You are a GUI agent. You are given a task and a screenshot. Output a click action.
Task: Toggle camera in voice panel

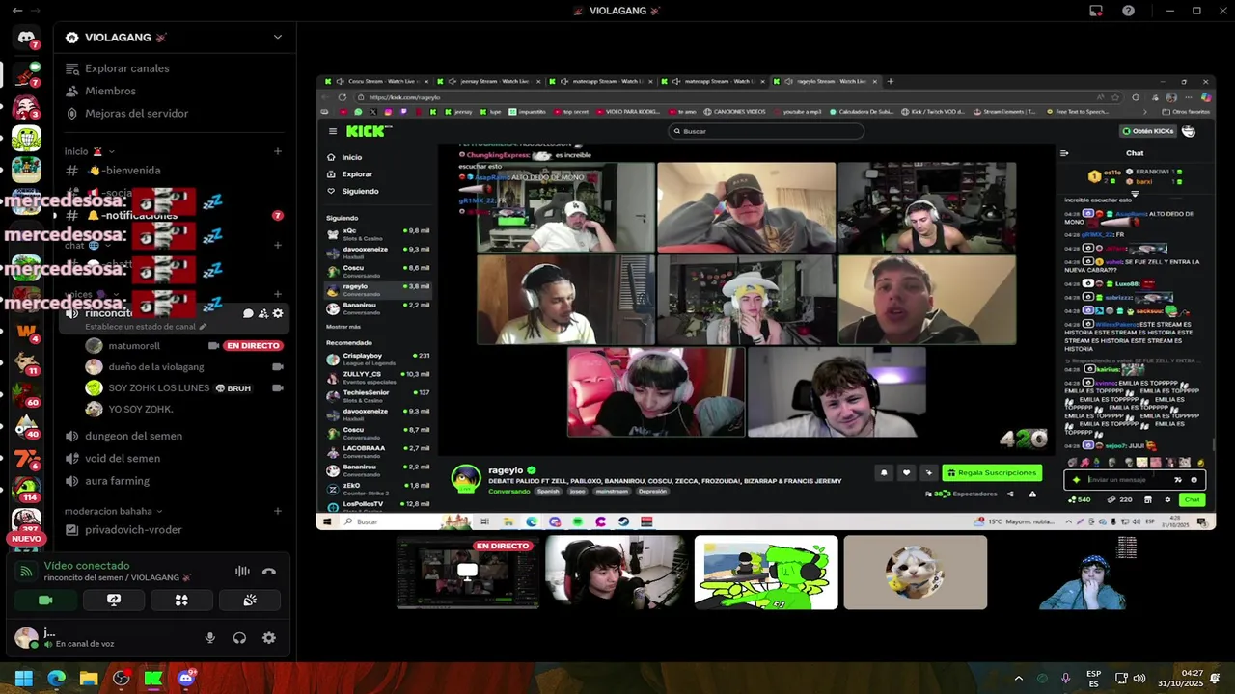[x=45, y=601]
